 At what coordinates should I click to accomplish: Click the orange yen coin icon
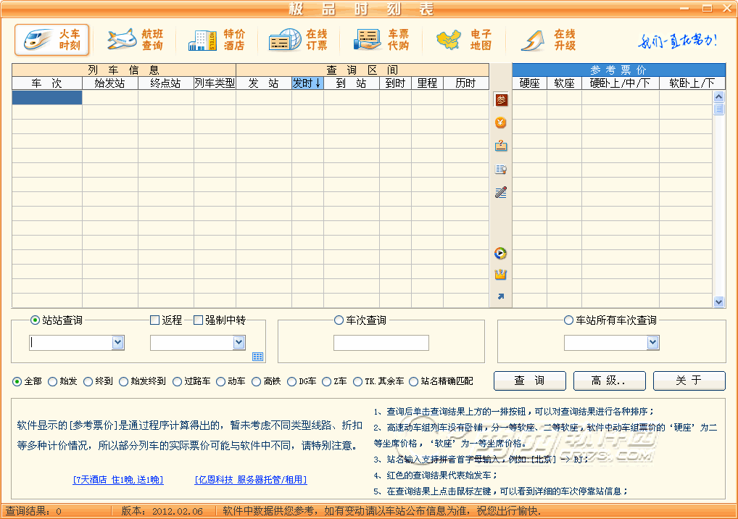501,123
